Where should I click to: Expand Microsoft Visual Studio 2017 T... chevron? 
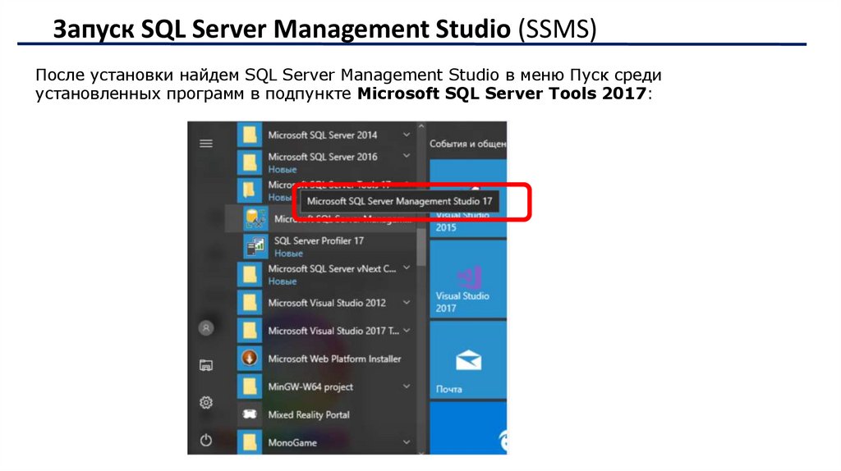point(407,331)
